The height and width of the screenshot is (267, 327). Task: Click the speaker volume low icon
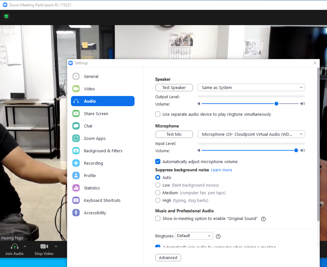[x=199, y=104]
